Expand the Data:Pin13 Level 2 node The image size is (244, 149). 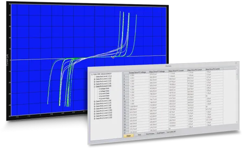pyautogui.click(x=94, y=118)
